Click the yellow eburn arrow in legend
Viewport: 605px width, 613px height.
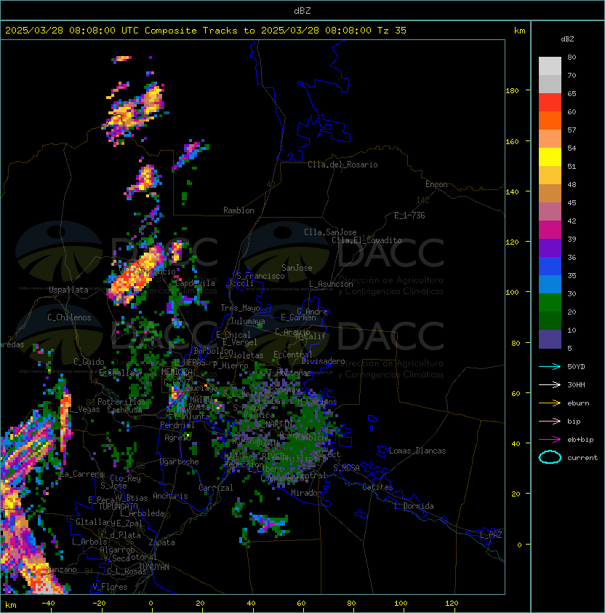pos(550,403)
